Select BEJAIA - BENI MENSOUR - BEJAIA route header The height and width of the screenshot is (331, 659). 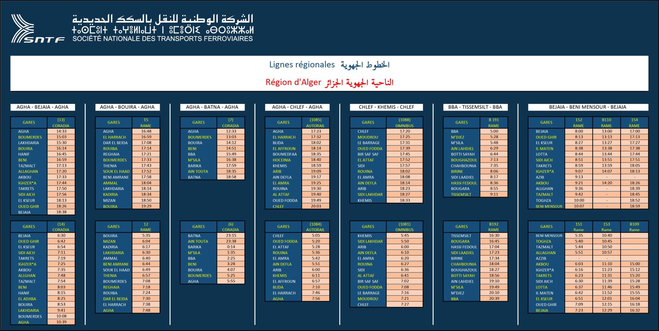588,107
